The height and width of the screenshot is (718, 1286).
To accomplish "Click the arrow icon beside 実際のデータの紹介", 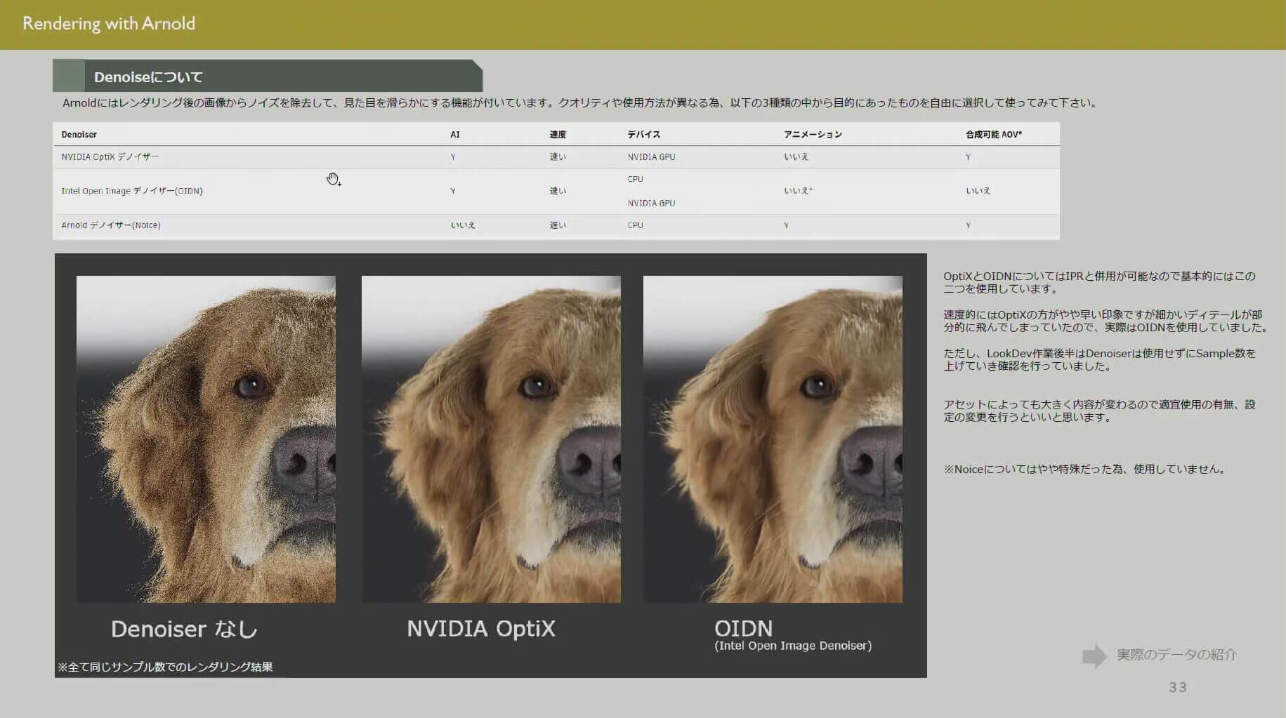I will pos(1094,656).
